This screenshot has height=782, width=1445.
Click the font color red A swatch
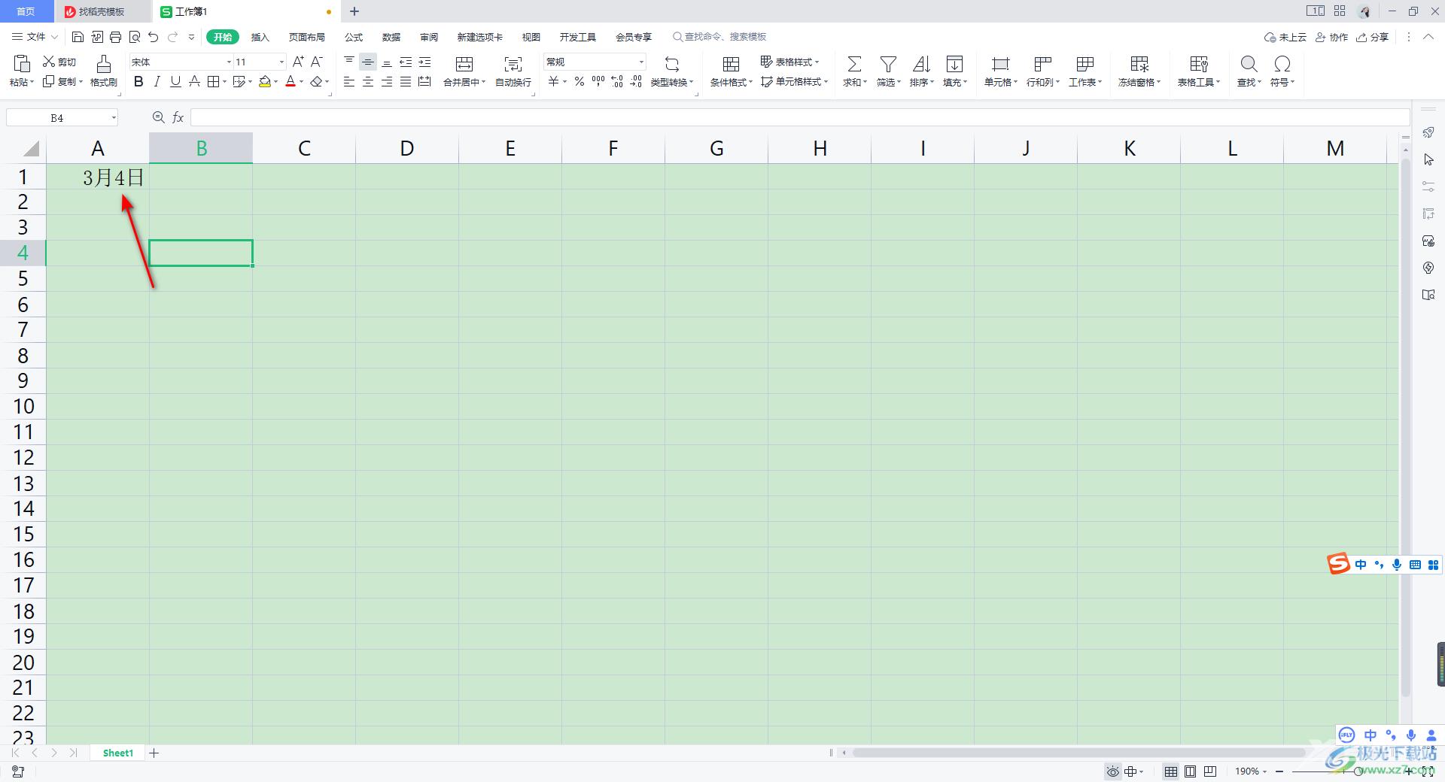(x=291, y=82)
